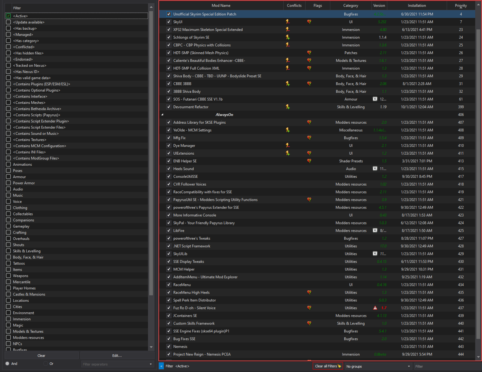Click heart flag icon for HDT-SMP Full Collision XML
The image size is (482, 372).
point(309,68)
